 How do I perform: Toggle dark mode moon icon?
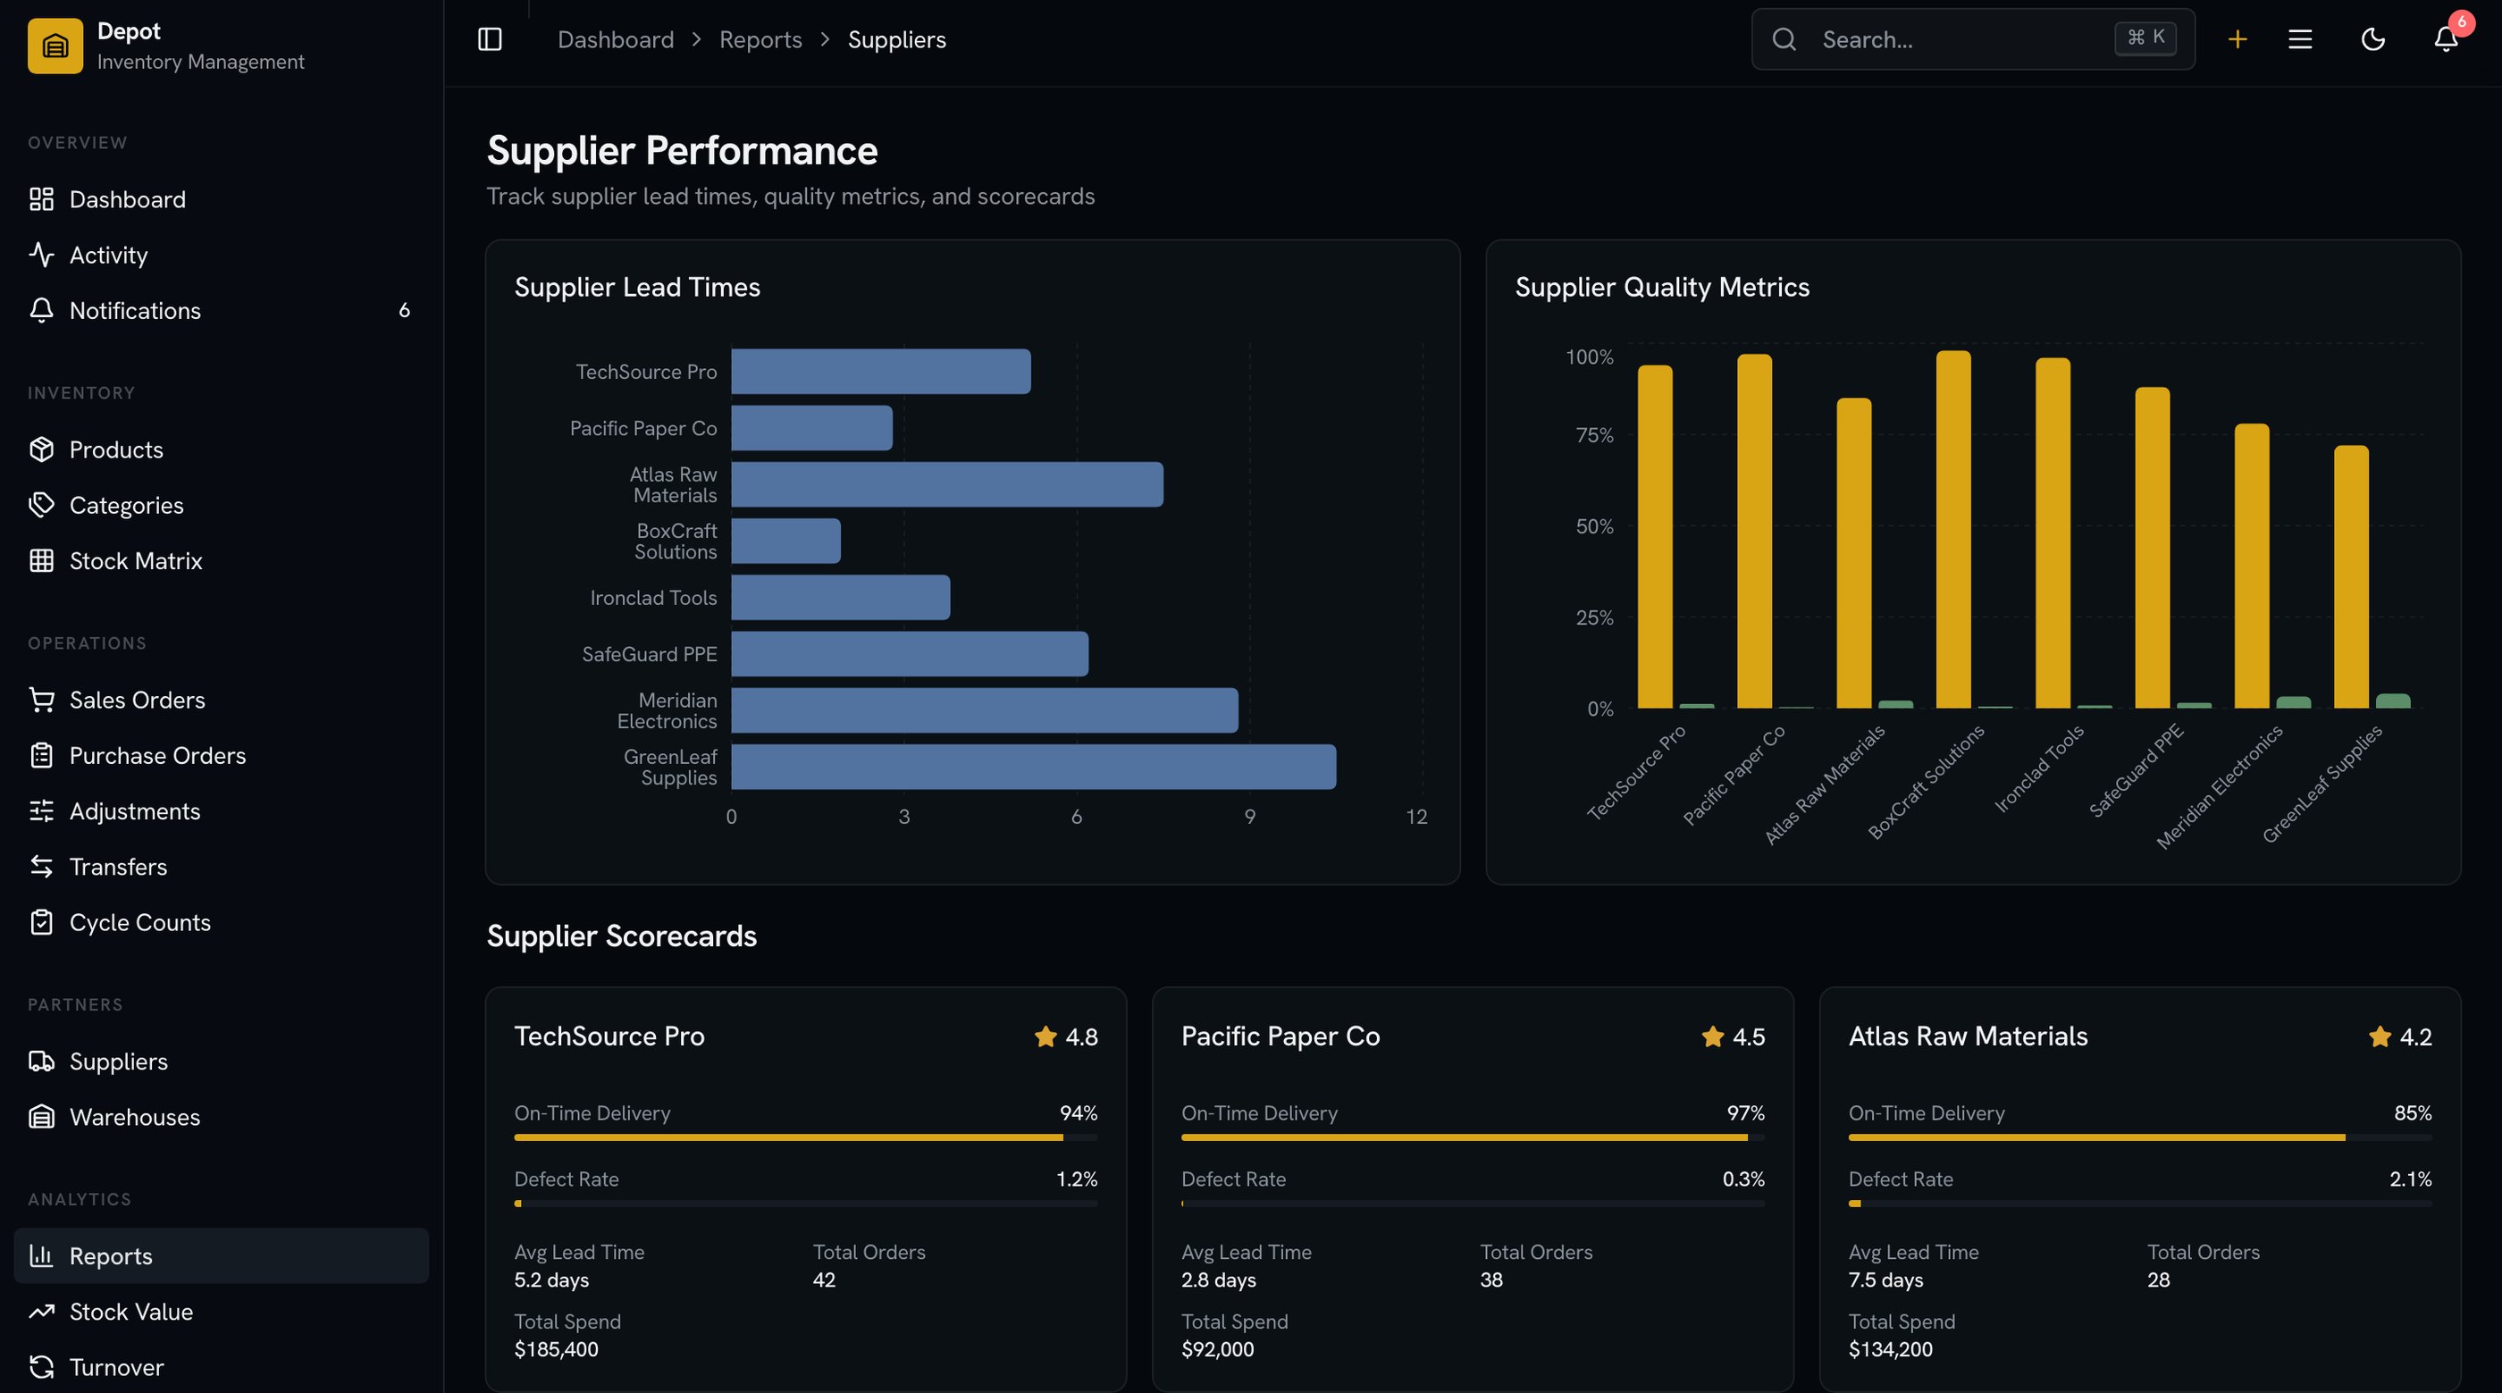(2372, 40)
